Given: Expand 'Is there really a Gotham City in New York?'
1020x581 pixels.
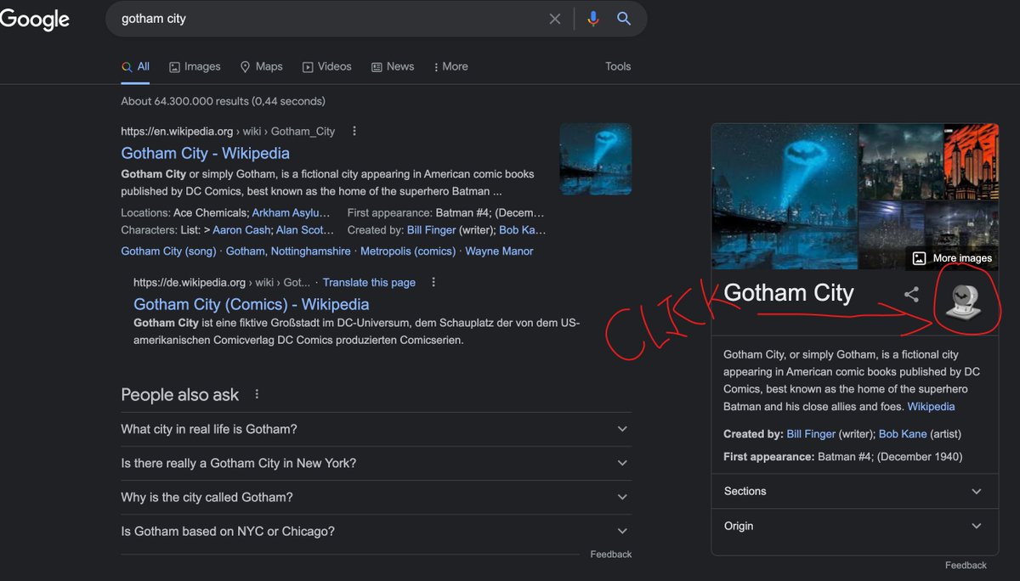Looking at the screenshot, I should [x=376, y=463].
